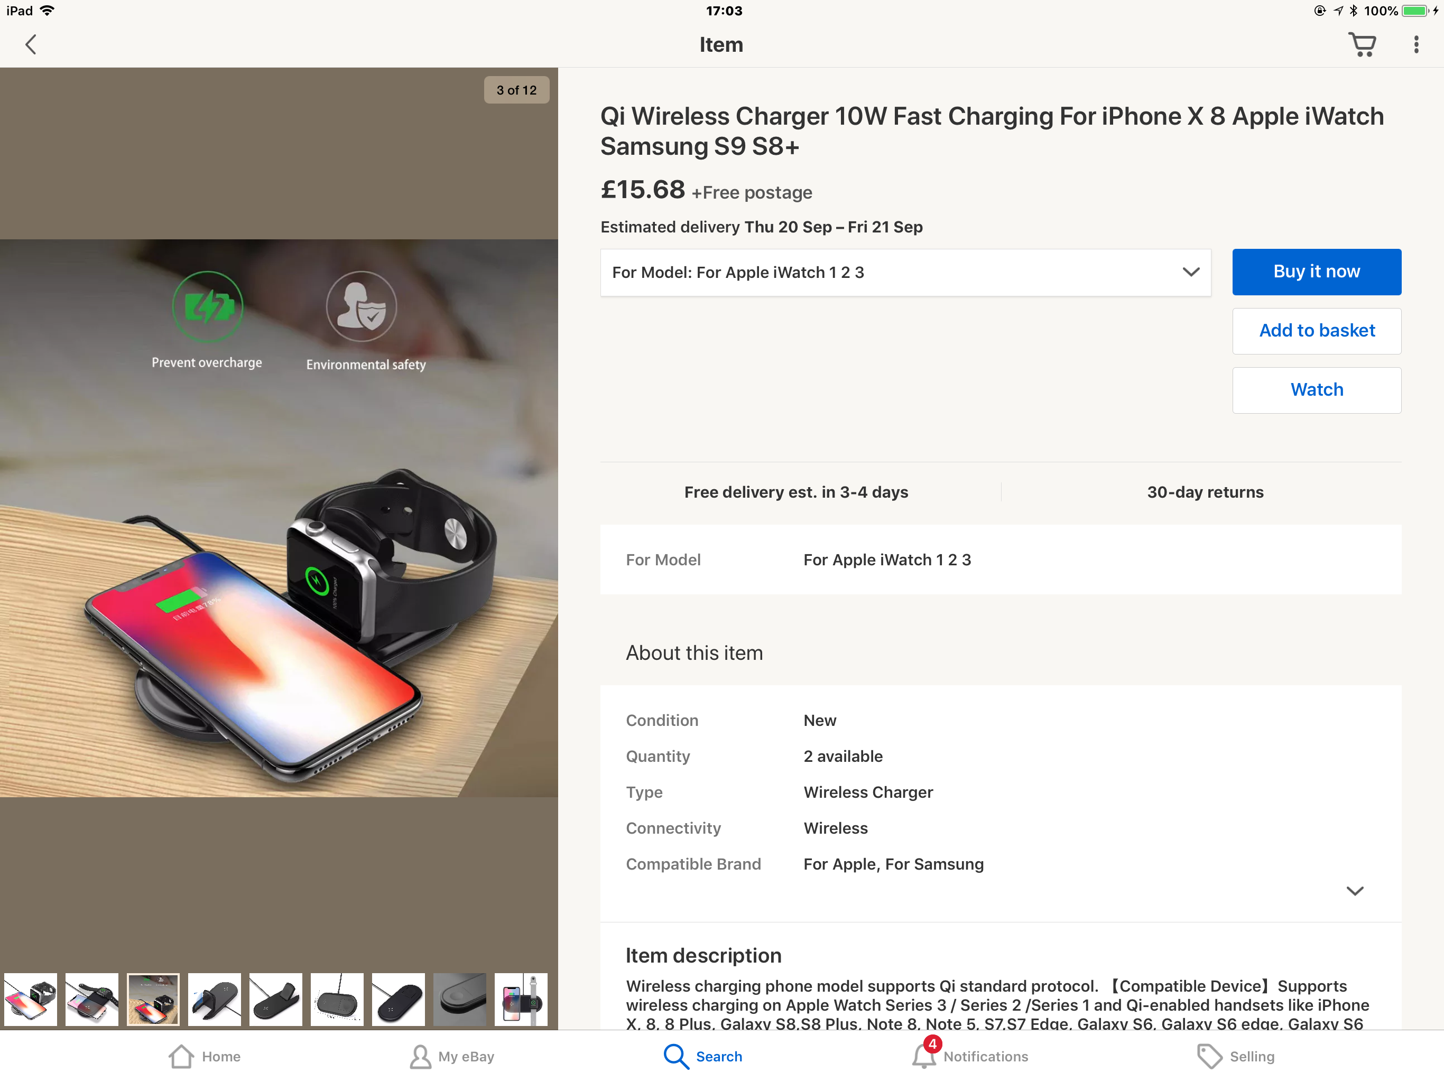This screenshot has width=1444, height=1082.
Task: Open the For Model dropdown selector
Action: point(905,272)
